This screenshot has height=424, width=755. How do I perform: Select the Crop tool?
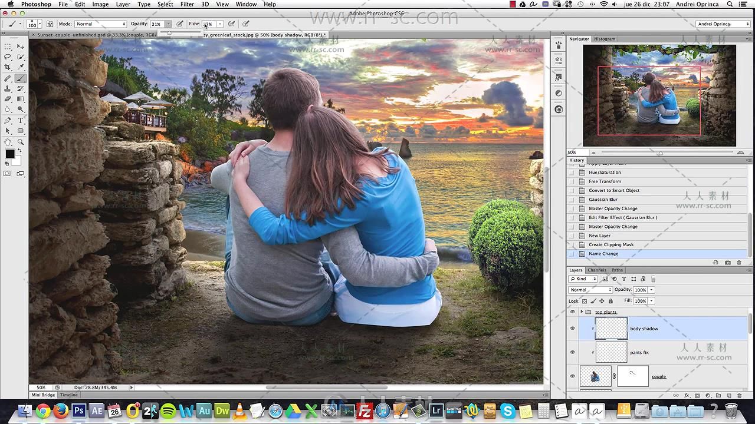(x=8, y=67)
